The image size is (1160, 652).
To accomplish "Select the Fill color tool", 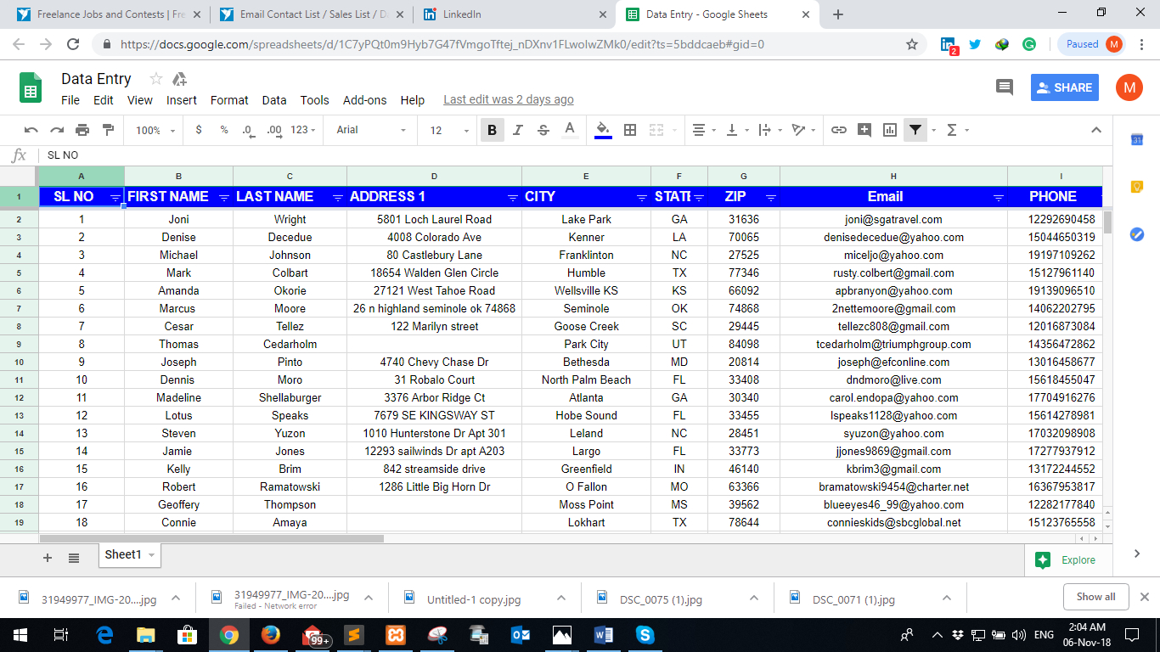I will (600, 130).
